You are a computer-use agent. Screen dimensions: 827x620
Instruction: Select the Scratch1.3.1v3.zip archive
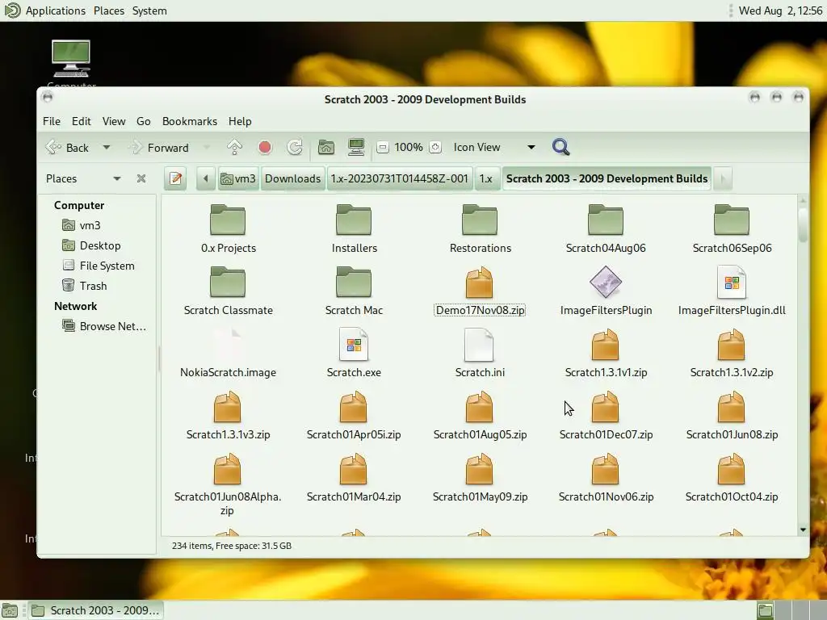click(228, 416)
